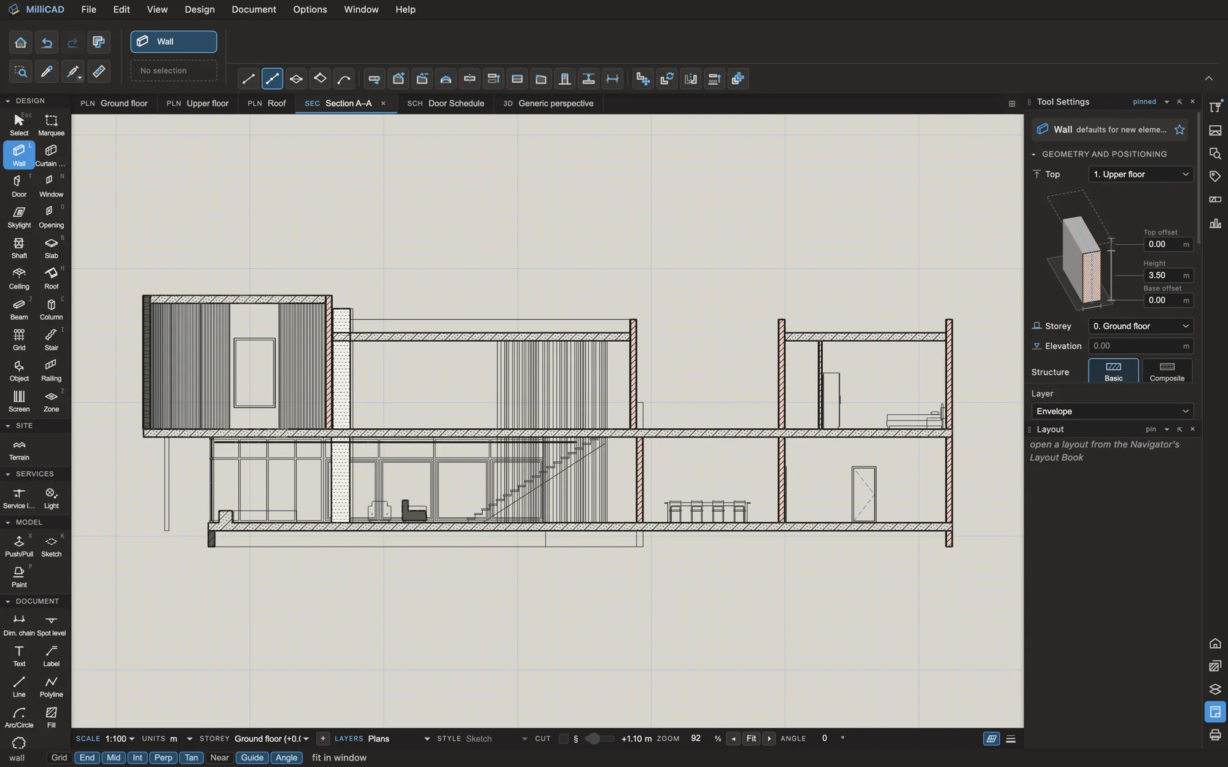The width and height of the screenshot is (1228, 767).
Task: Select the Zone tool
Action: [51, 400]
